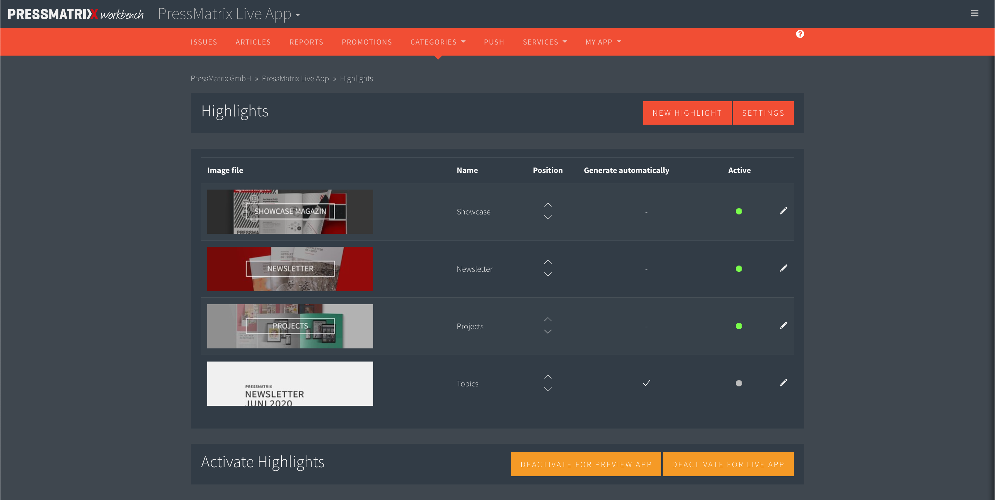Click the Image file column header

click(225, 170)
